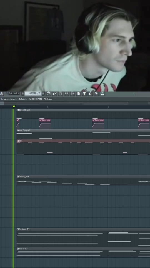Open the 1/4 beat snap dropdown
The image size is (150, 268).
[x=14, y=93]
